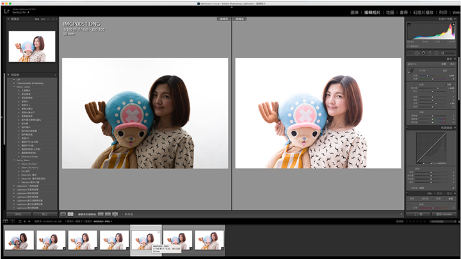Hide the top module panel arrow
Viewport: 461px width, 259px height.
point(232,7)
